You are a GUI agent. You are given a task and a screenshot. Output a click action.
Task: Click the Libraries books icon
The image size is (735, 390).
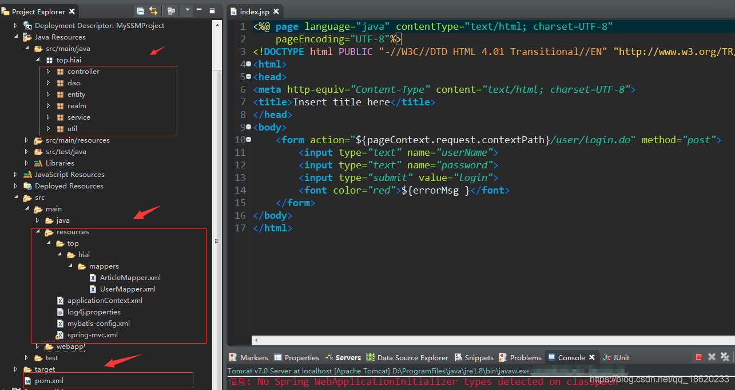(38, 163)
